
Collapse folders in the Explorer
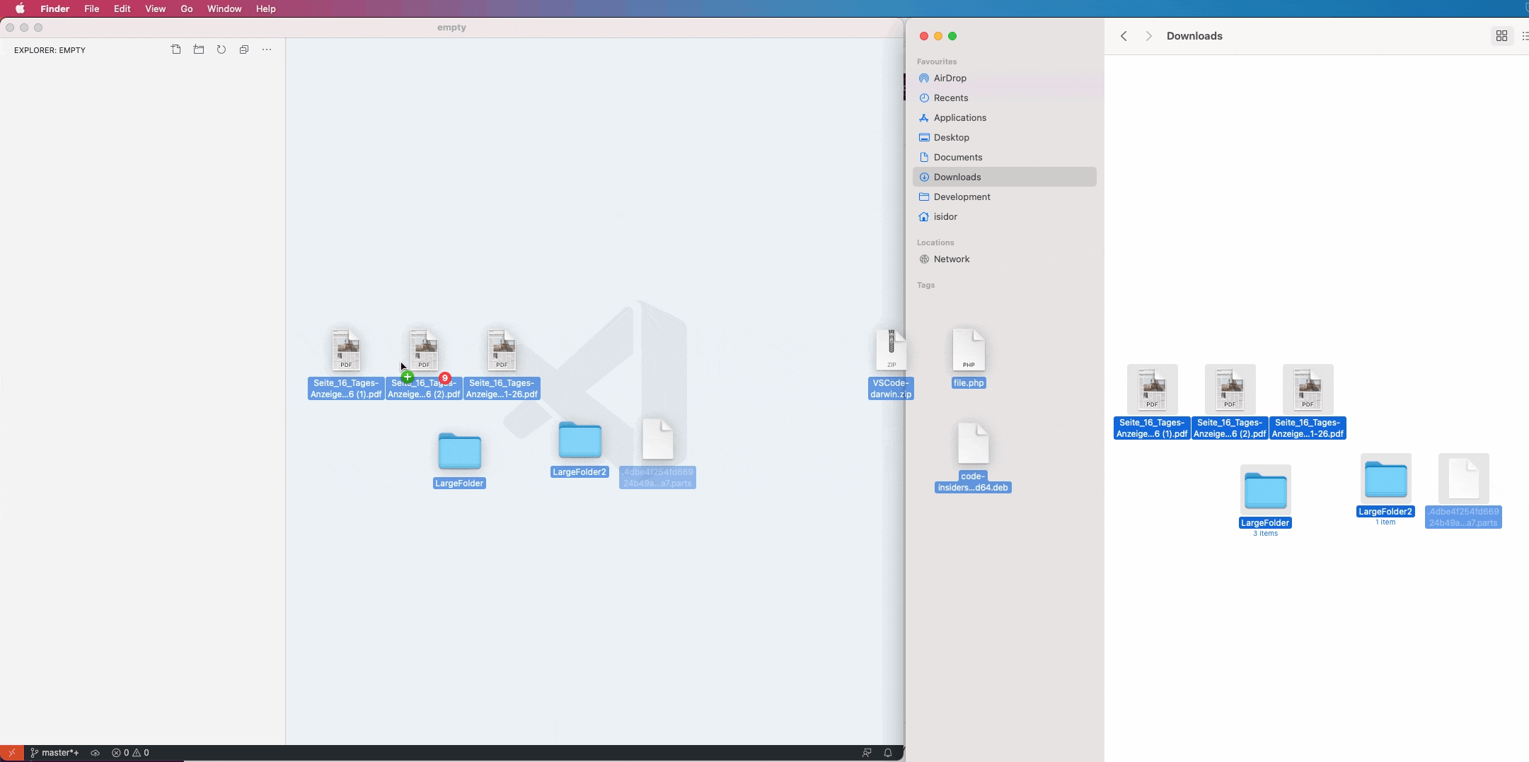click(x=243, y=49)
